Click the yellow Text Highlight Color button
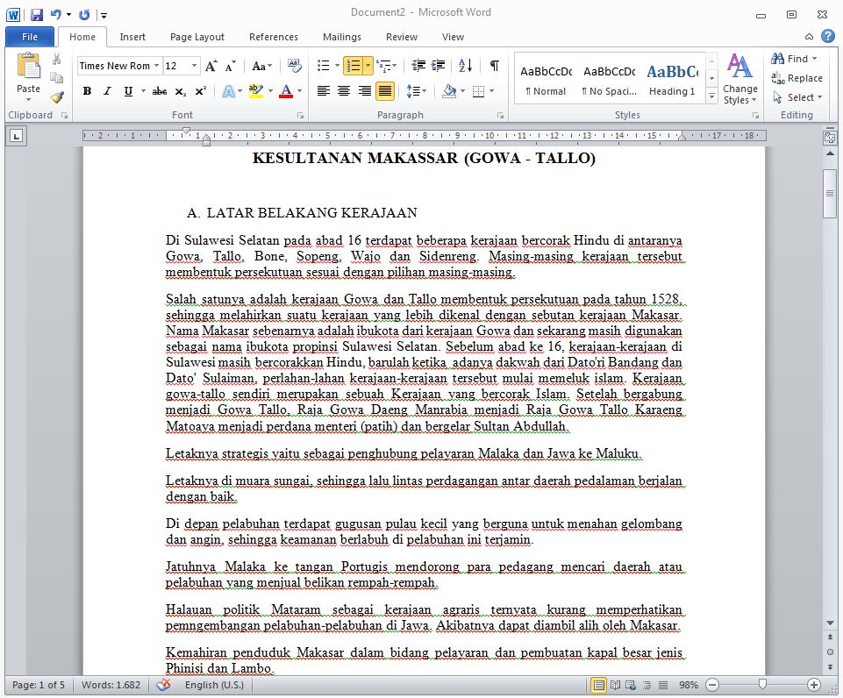This screenshot has height=698, width=843. click(256, 91)
